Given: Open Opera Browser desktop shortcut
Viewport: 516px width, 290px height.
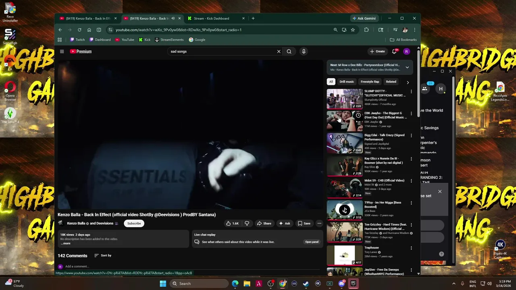Looking at the screenshot, I should click(x=10, y=92).
